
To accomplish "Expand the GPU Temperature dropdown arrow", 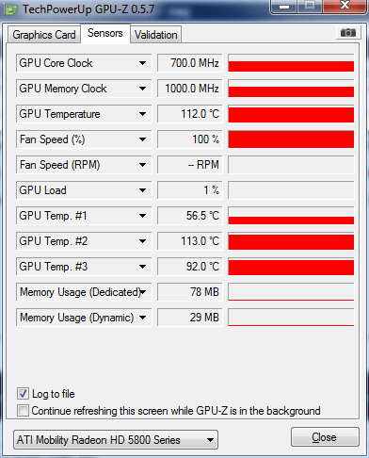I will (142, 114).
